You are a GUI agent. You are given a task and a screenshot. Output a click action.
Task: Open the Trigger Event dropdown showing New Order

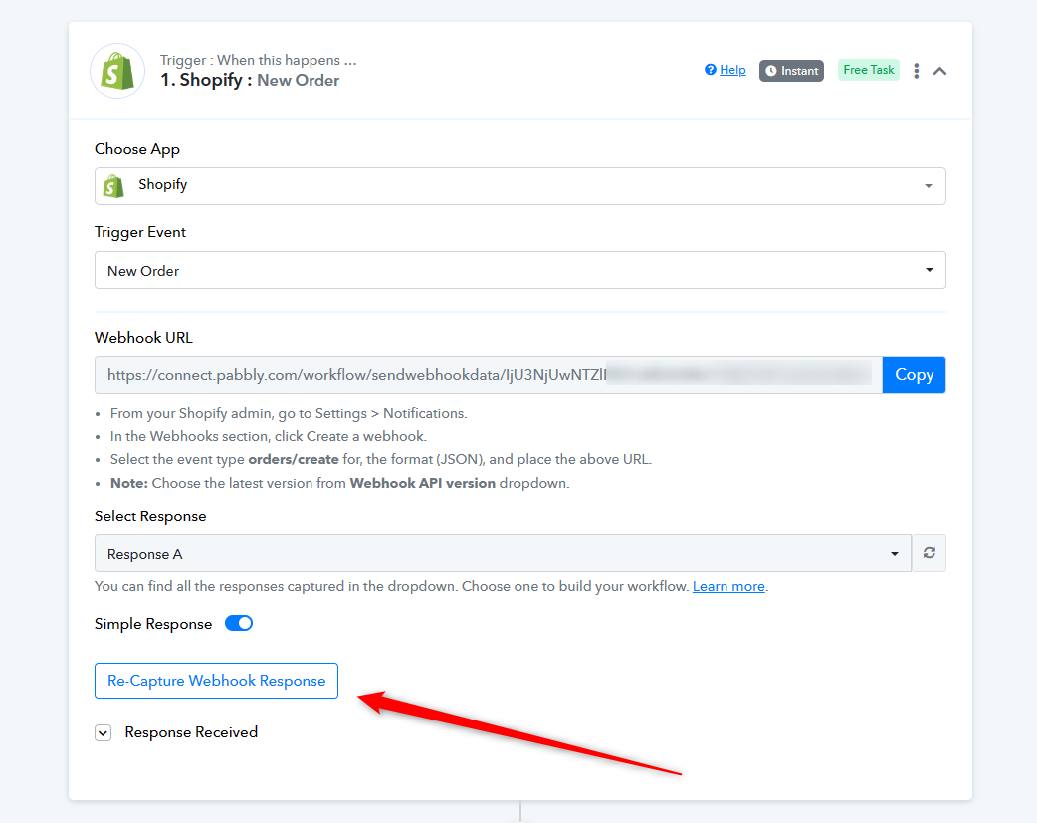click(x=519, y=270)
